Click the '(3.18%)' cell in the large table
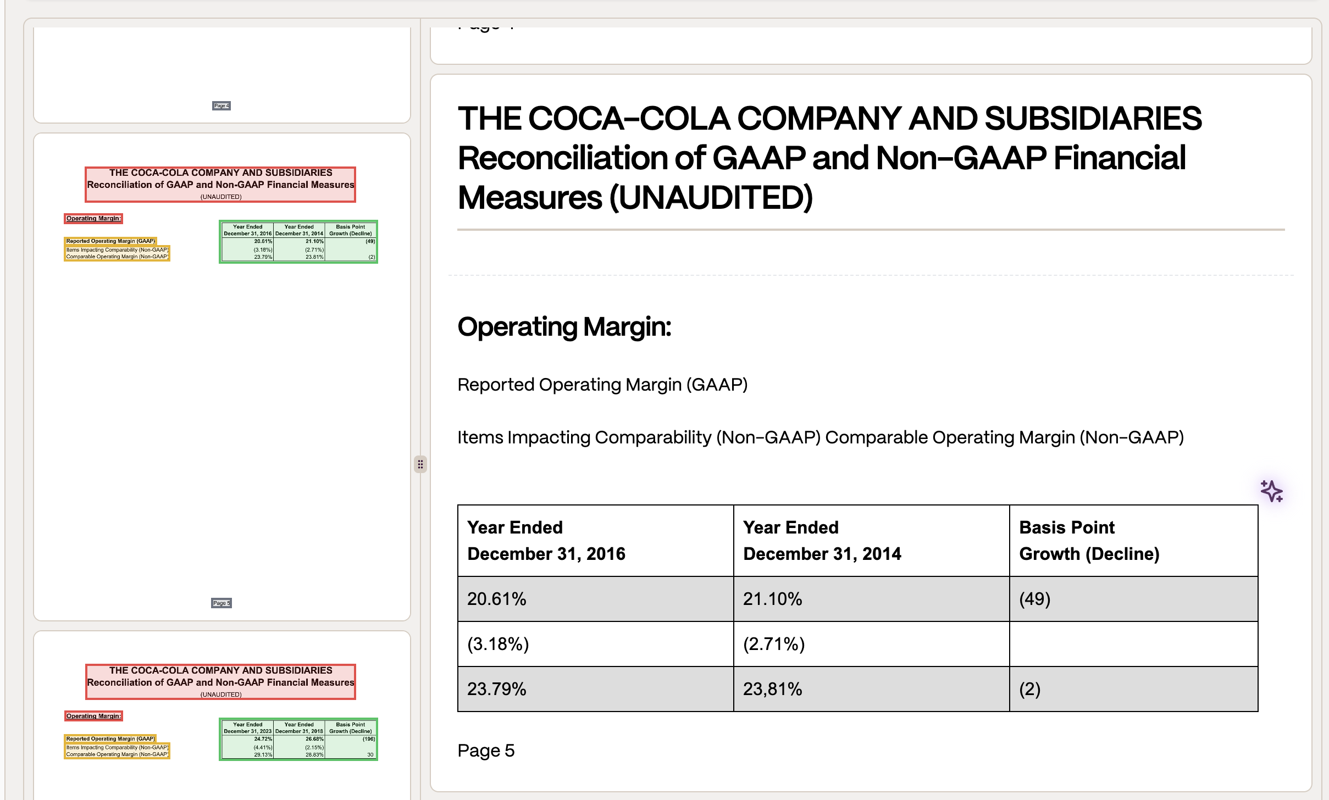This screenshot has height=800, width=1329. pyautogui.click(x=596, y=644)
